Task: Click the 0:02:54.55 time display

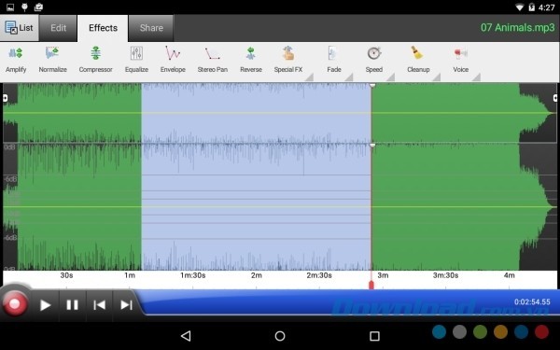Action: 532,301
